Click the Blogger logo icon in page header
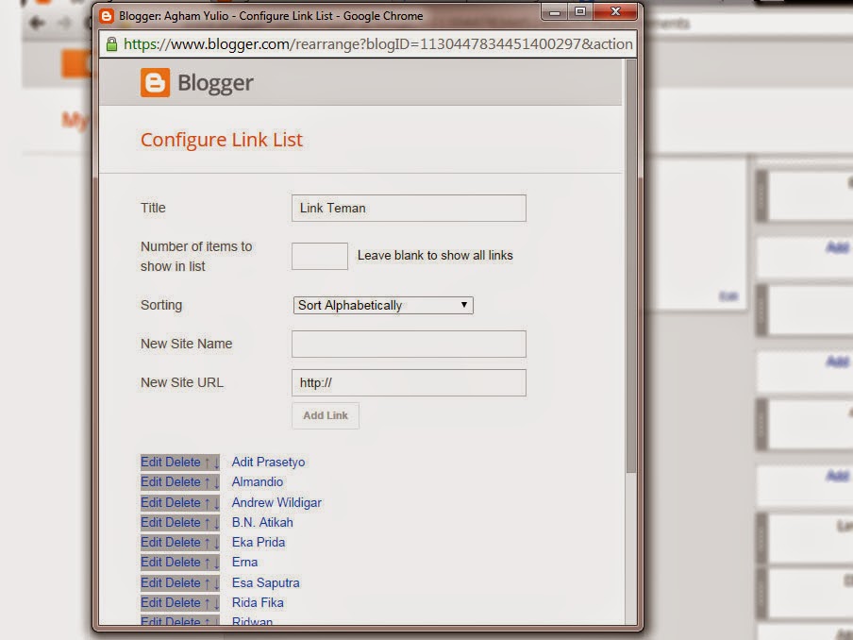 point(155,83)
